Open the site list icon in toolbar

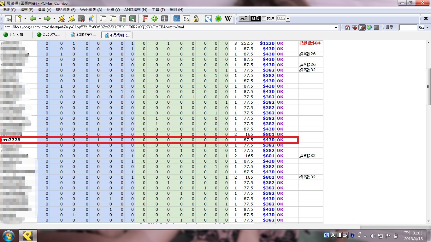pyautogui.click(x=8, y=19)
